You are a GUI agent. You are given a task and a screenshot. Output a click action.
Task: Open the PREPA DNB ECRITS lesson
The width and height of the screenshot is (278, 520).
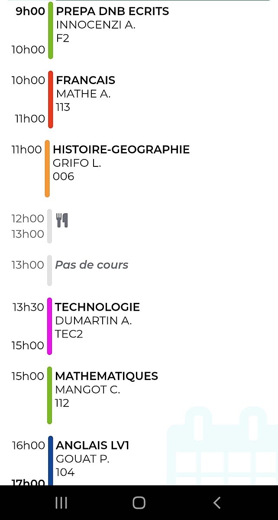tap(113, 12)
